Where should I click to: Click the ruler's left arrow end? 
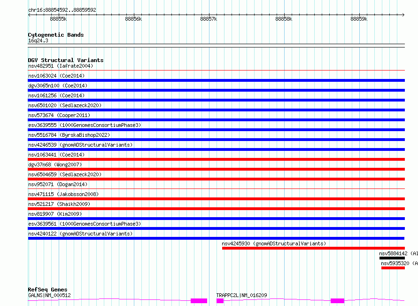click(x=29, y=15)
